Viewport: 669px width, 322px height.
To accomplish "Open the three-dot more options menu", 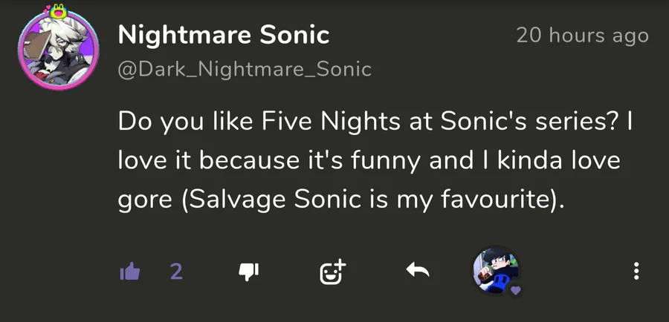I will 636,272.
